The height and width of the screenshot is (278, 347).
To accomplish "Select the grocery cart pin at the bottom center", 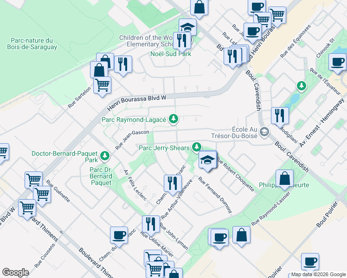I will (154, 270).
